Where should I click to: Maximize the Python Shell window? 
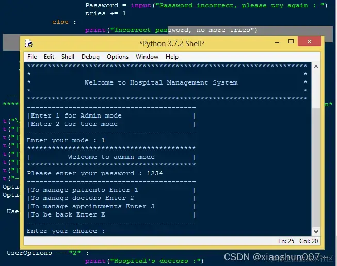pyautogui.click(x=291, y=41)
